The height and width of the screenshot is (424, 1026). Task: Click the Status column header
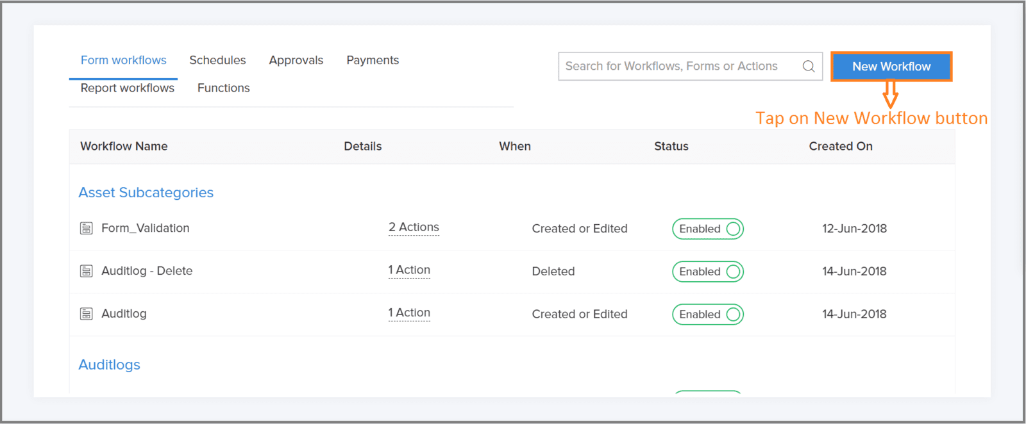671,146
